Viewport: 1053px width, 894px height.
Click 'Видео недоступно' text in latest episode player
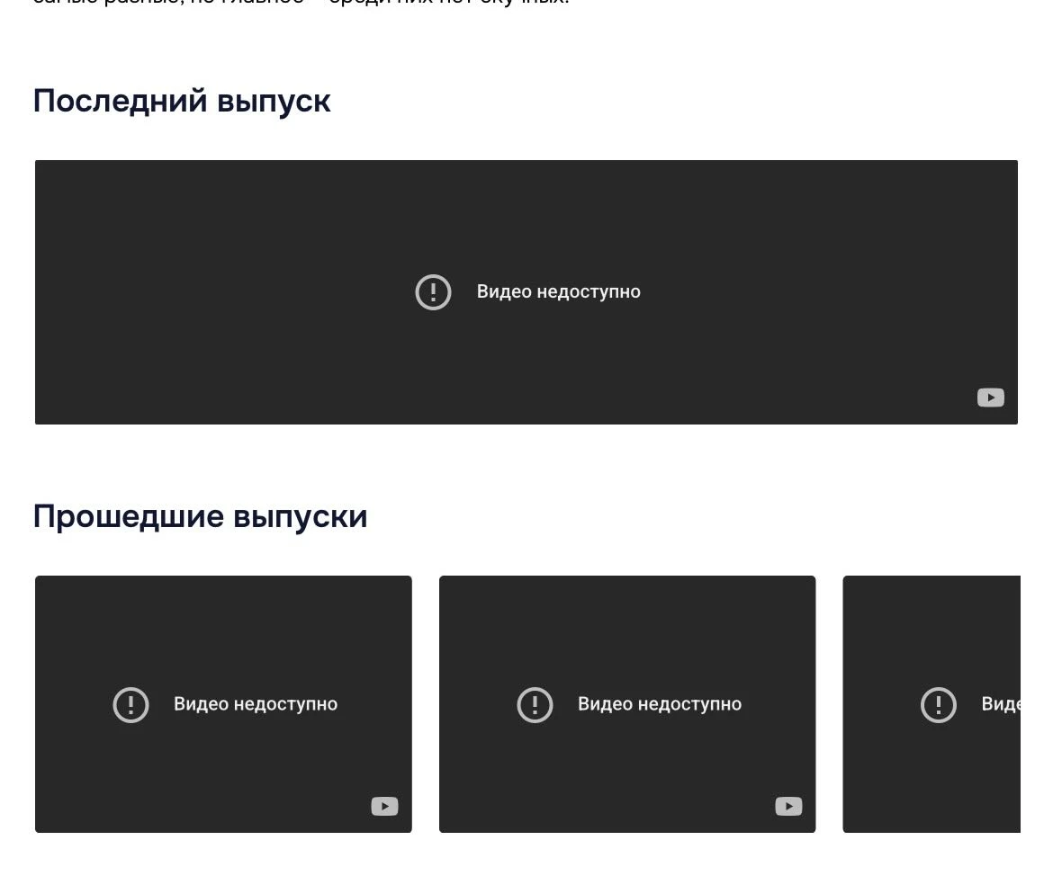(x=558, y=292)
